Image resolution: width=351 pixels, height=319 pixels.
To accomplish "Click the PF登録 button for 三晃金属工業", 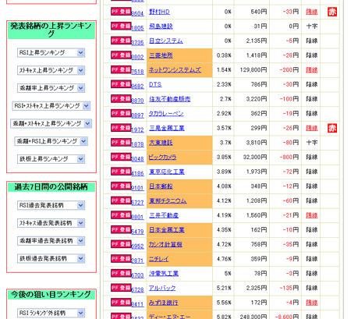I will [121, 128].
